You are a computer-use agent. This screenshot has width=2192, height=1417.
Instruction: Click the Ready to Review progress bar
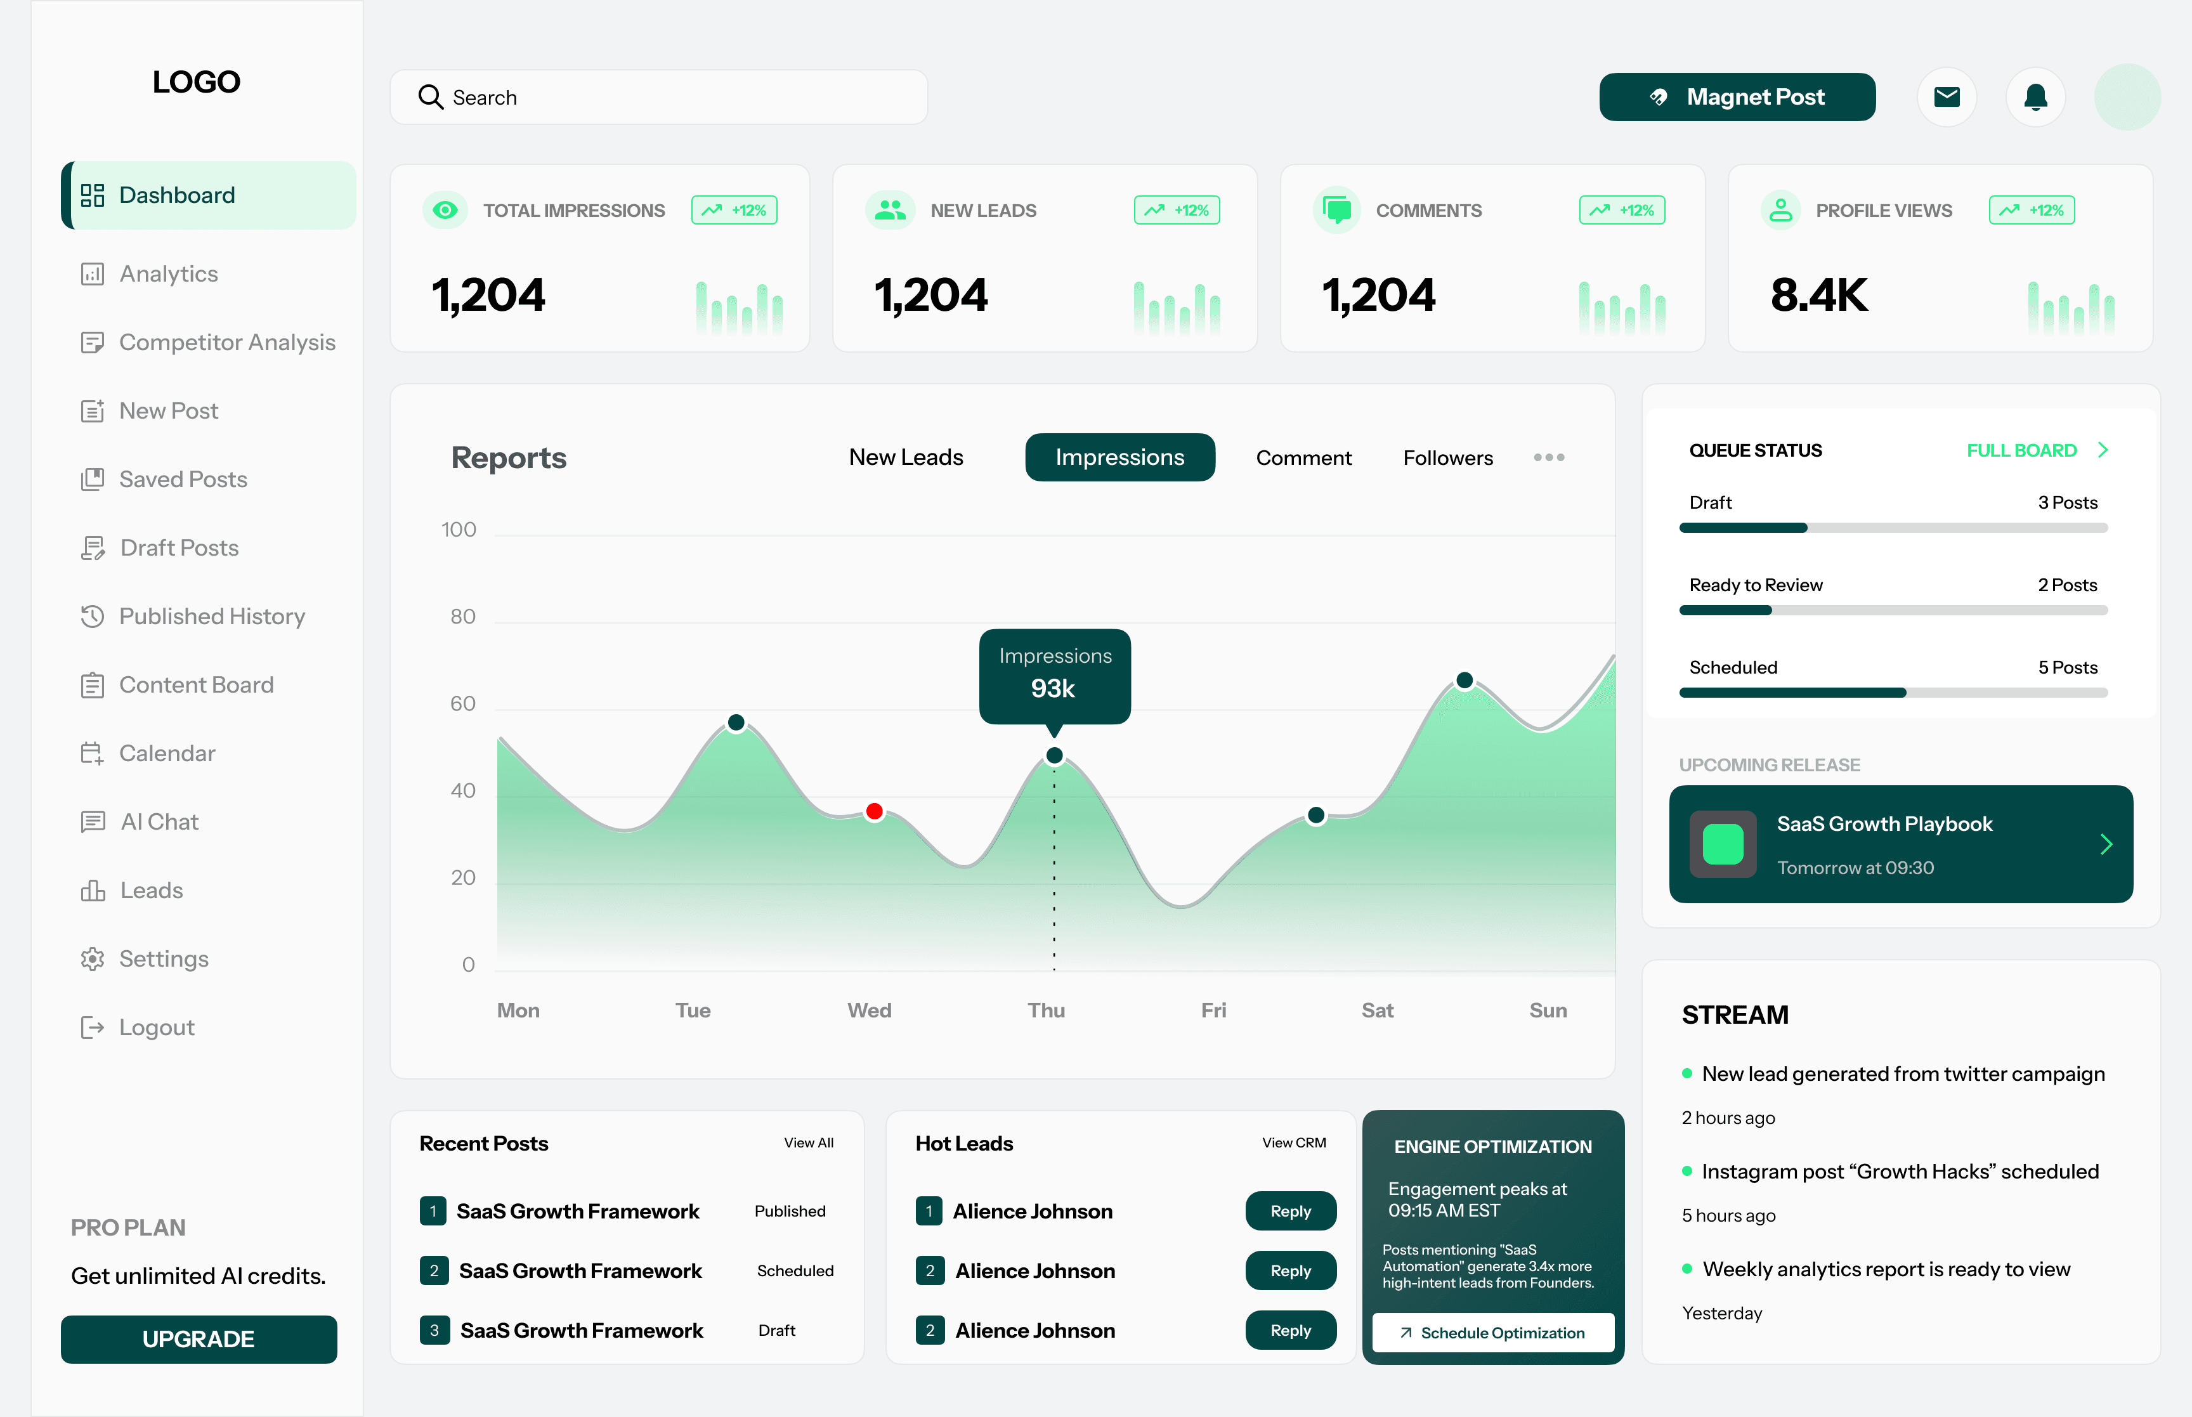(1893, 610)
